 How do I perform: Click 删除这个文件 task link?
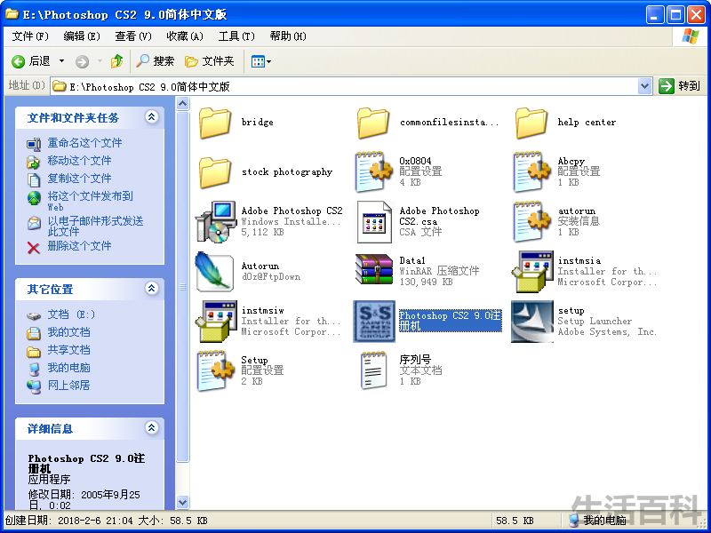79,246
